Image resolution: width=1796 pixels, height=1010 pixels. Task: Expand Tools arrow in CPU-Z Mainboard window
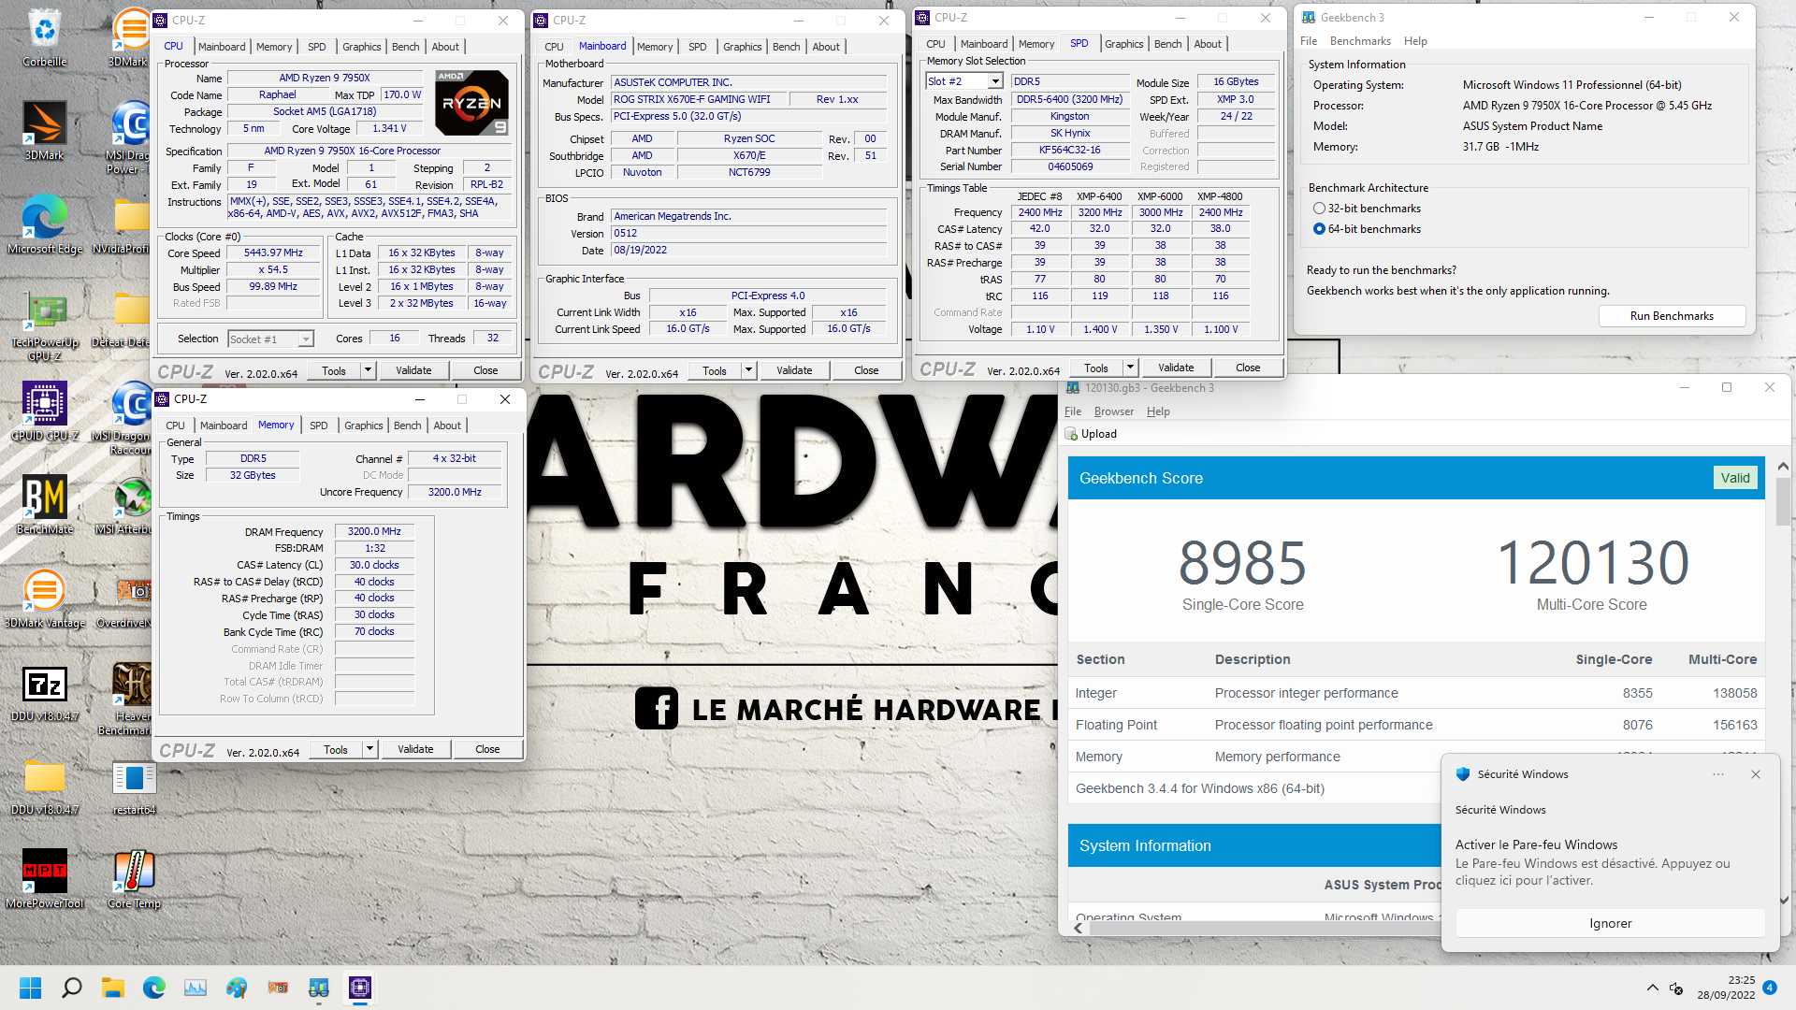(749, 371)
